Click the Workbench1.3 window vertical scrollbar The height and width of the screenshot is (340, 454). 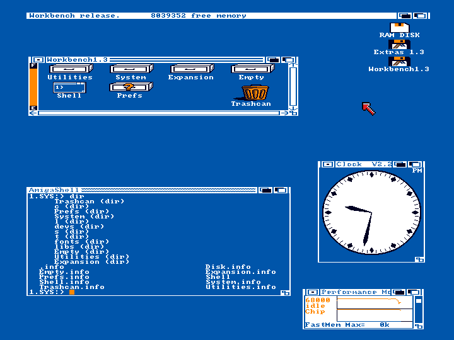293,85
